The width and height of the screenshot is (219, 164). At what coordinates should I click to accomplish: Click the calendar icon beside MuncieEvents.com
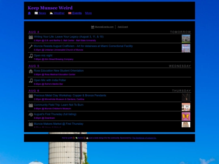tap(93, 27)
